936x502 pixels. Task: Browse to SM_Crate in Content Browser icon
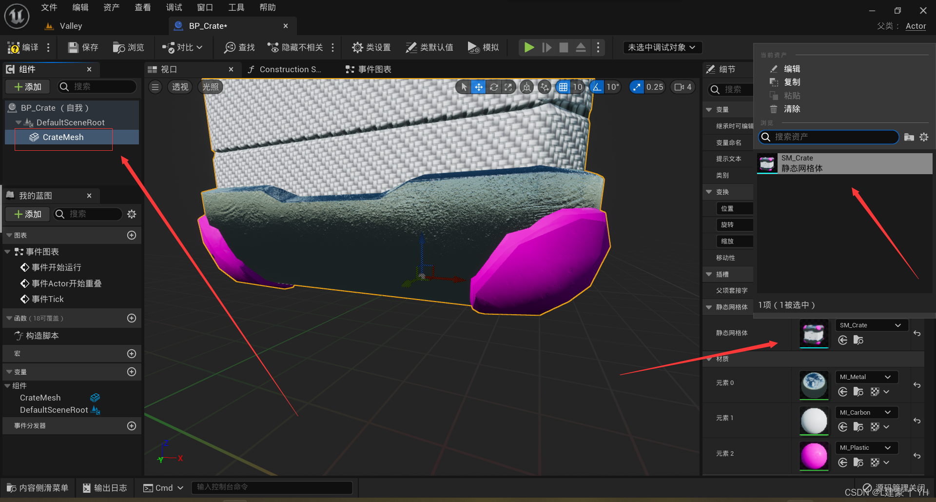click(x=858, y=340)
